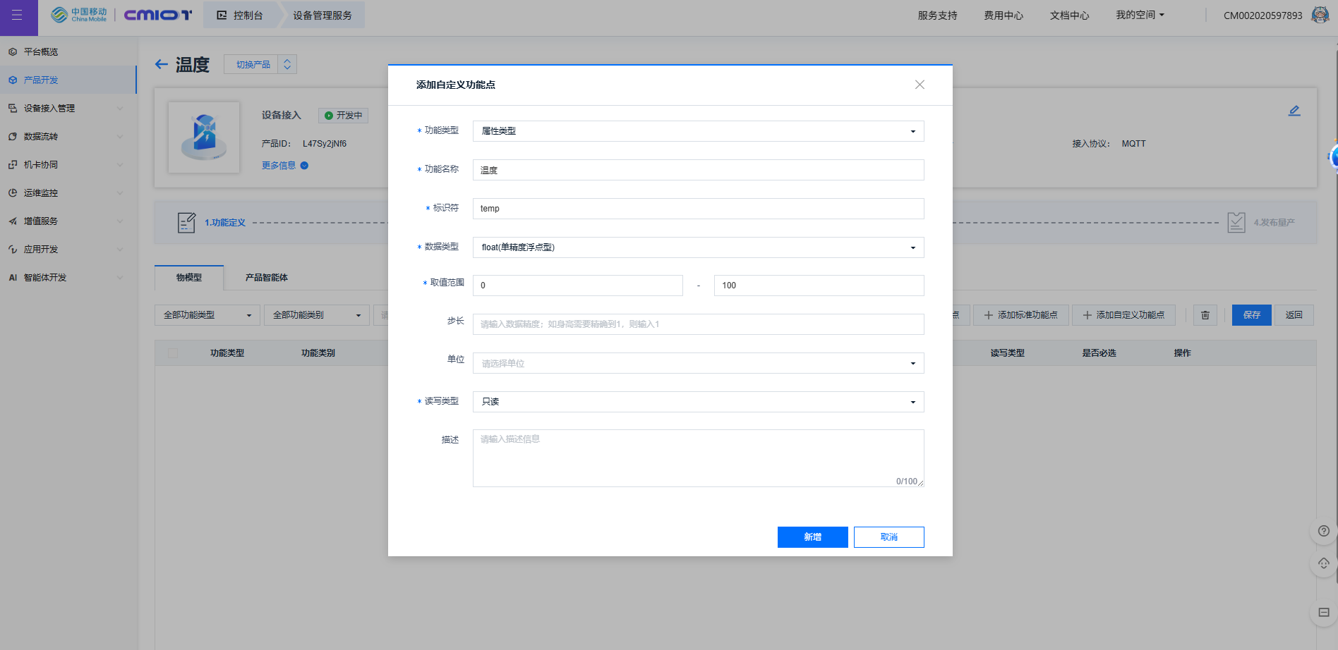Viewport: 1338px width, 650px height.
Task: Click the 取消 button
Action: (x=888, y=537)
